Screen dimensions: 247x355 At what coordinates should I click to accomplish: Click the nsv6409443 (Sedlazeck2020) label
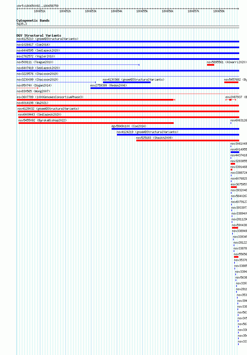click(x=40, y=114)
